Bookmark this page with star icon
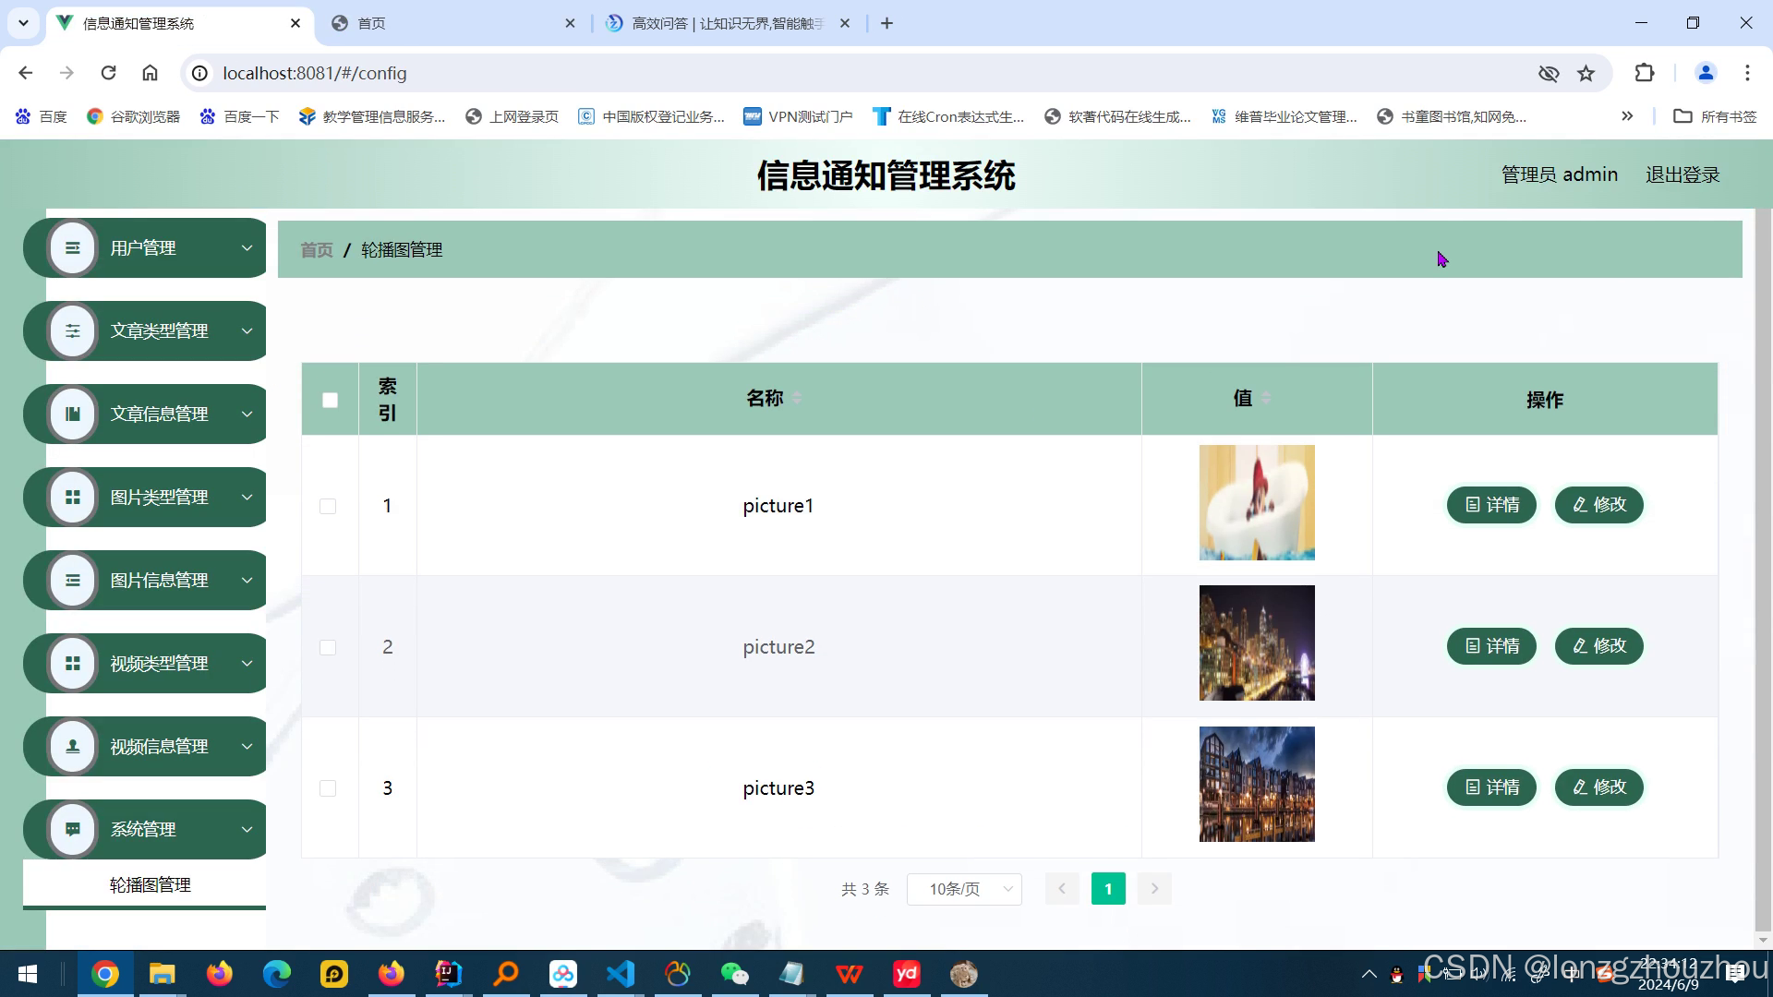Screen dimensions: 1773x997 1586,74
